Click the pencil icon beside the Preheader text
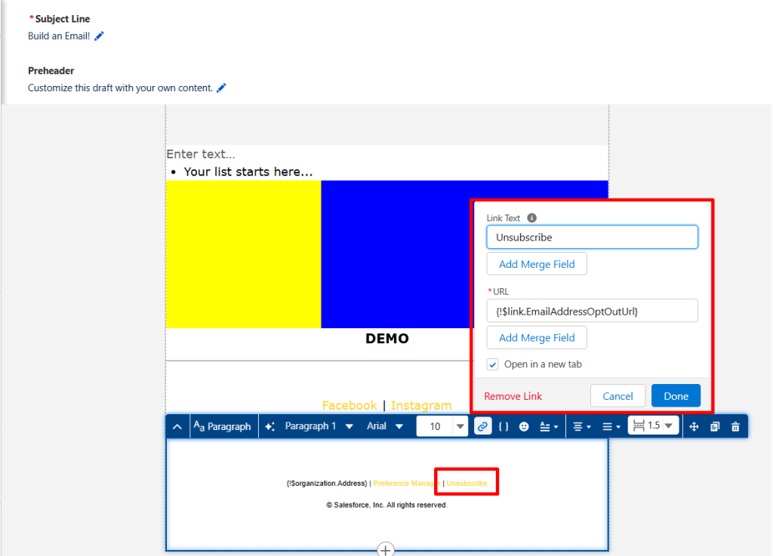 click(220, 87)
